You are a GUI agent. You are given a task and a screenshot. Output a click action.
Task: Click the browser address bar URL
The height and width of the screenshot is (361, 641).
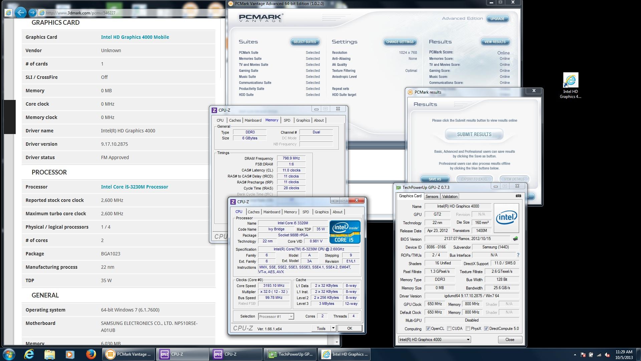tap(81, 13)
